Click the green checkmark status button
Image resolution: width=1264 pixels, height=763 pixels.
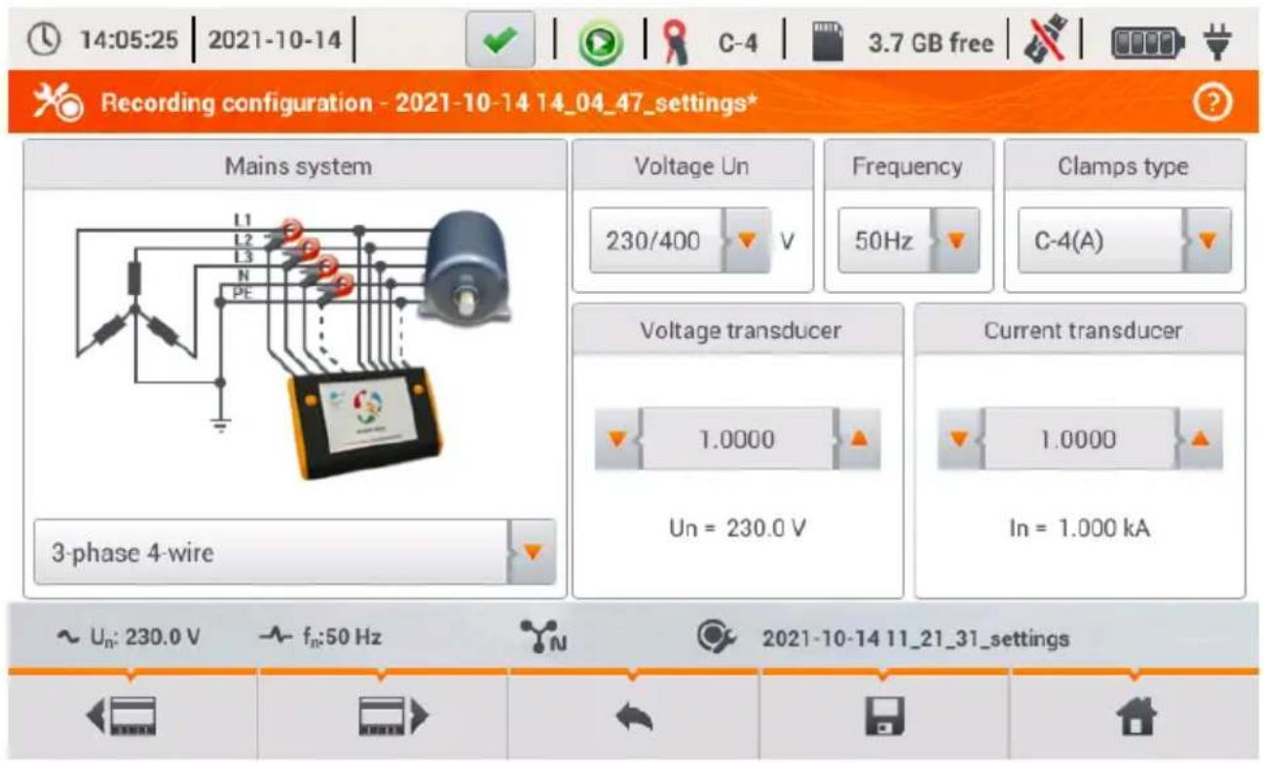[501, 42]
